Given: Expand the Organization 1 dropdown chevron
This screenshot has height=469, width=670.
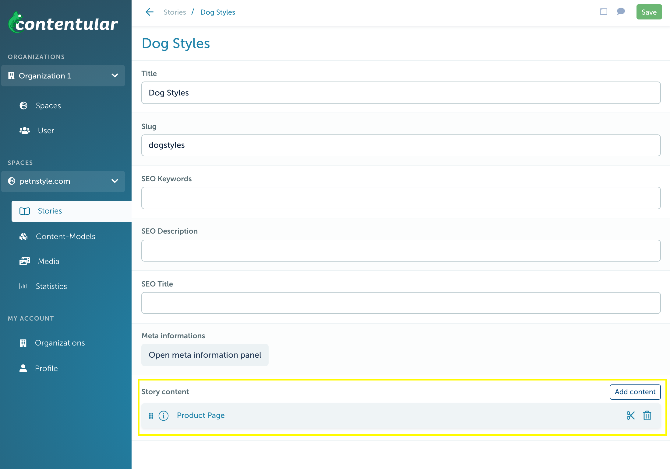Looking at the screenshot, I should [x=115, y=75].
